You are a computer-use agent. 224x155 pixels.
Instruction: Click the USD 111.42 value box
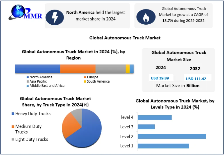coord(196,78)
